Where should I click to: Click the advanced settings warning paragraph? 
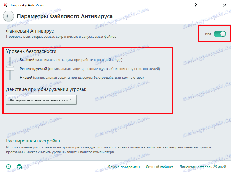point(108,150)
